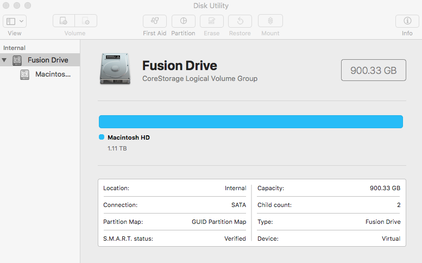Select Fusion Drive in the sidebar

point(48,60)
